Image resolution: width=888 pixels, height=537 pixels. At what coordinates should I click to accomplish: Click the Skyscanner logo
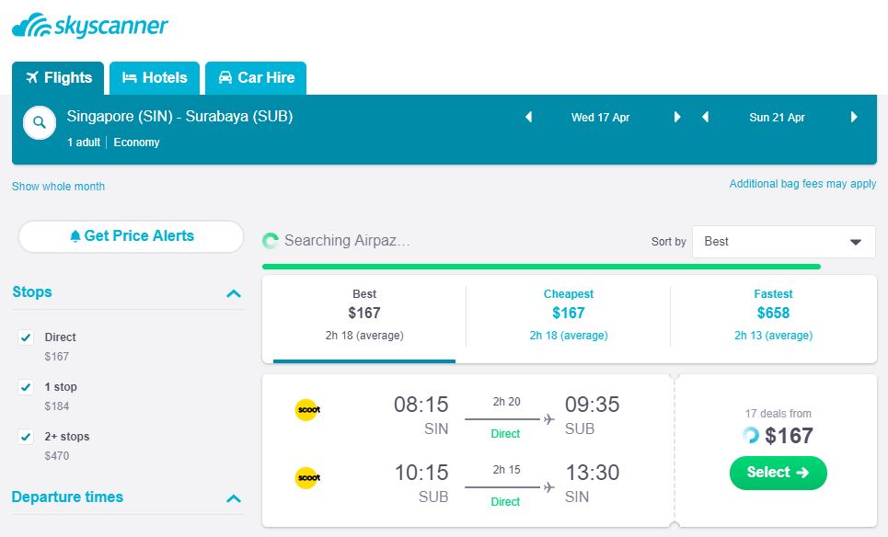(x=90, y=26)
